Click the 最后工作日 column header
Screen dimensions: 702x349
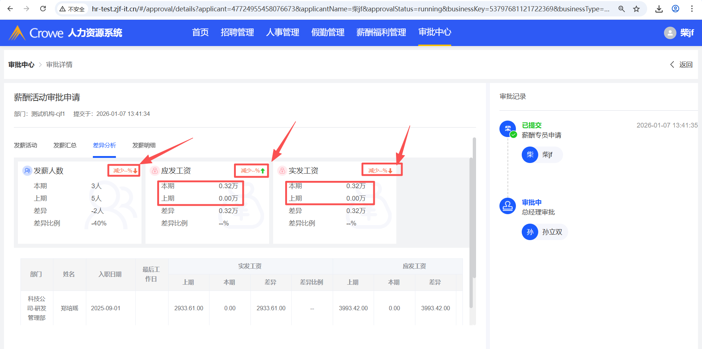pyautogui.click(x=151, y=274)
